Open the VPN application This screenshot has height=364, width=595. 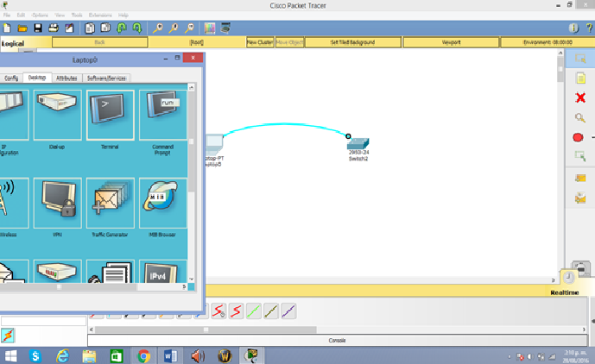[57, 203]
